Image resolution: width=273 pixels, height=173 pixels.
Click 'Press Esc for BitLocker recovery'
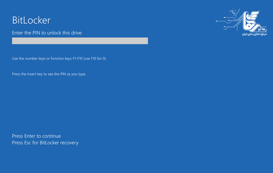pyautogui.click(x=45, y=143)
